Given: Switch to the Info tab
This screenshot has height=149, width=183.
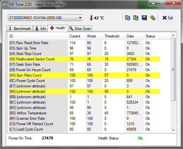Looking at the screenshot, I should (41, 29).
